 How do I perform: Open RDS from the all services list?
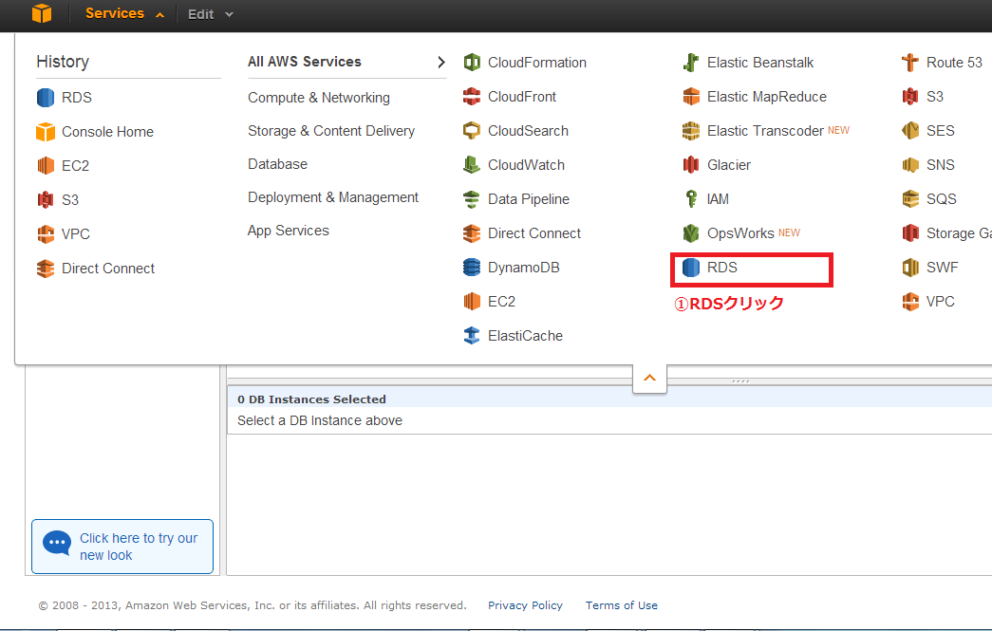721,268
